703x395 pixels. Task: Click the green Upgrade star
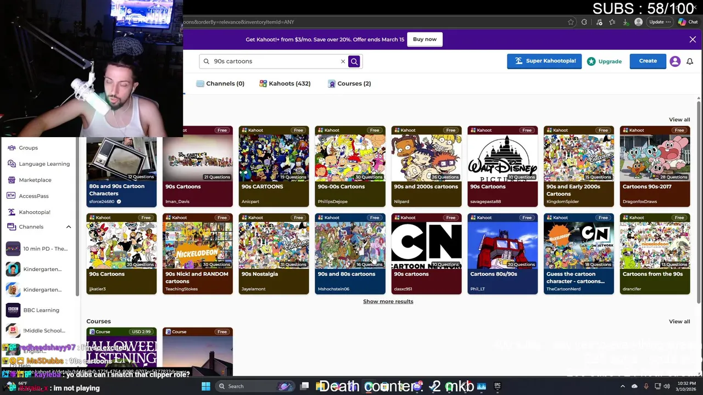tap(591, 61)
